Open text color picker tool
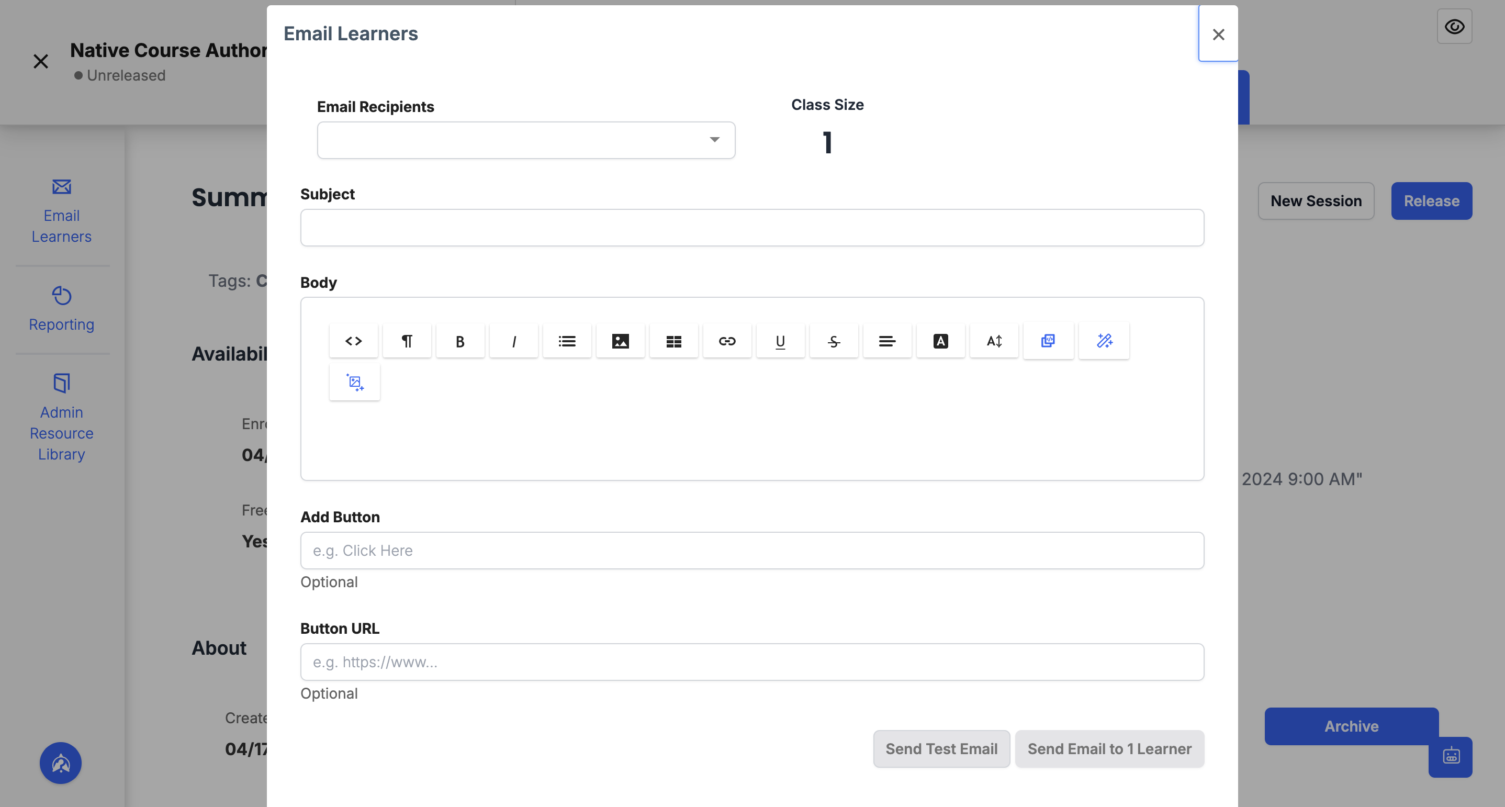1505x807 pixels. coord(941,341)
